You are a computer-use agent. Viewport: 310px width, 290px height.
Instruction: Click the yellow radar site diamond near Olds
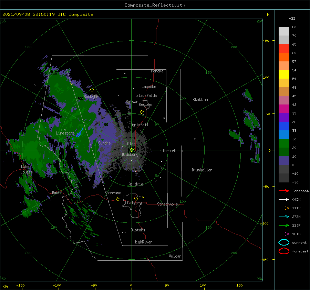132,150
